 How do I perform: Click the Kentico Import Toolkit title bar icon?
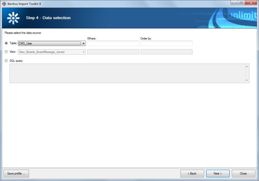click(x=4, y=4)
